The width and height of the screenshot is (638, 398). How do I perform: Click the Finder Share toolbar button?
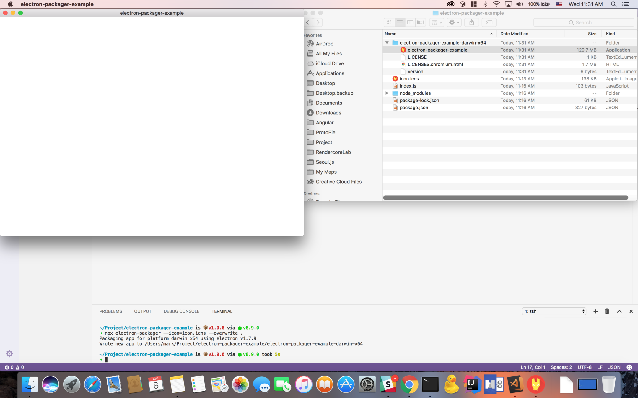point(471,22)
